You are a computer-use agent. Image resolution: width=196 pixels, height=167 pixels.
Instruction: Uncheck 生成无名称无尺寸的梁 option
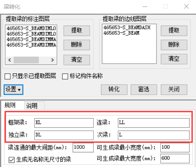[11, 159]
